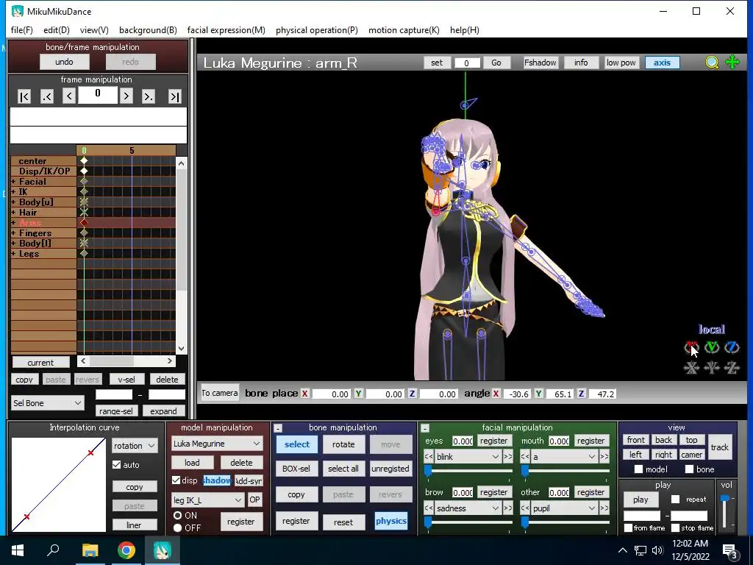Select the Arms keyframe at frame 0
Image resolution: width=753 pixels, height=565 pixels.
[x=84, y=223]
